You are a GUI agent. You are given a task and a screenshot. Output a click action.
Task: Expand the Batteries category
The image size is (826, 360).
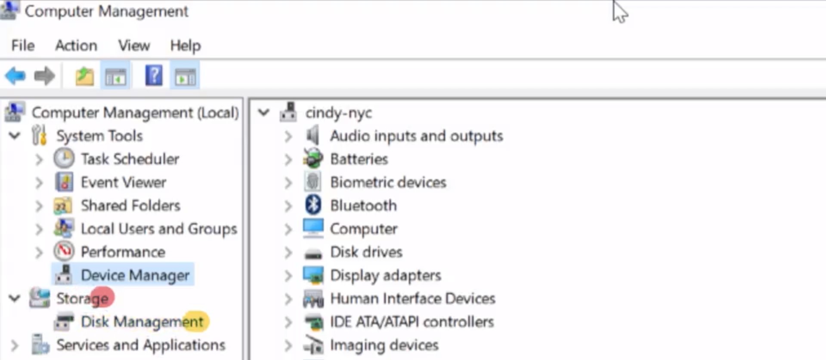[x=288, y=159]
